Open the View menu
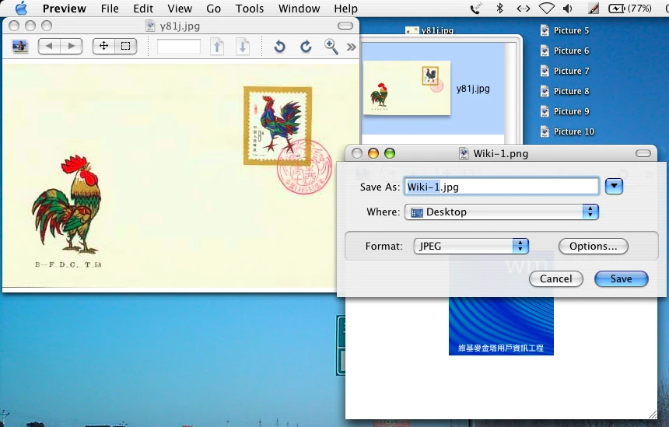The width and height of the screenshot is (669, 427). point(180,8)
